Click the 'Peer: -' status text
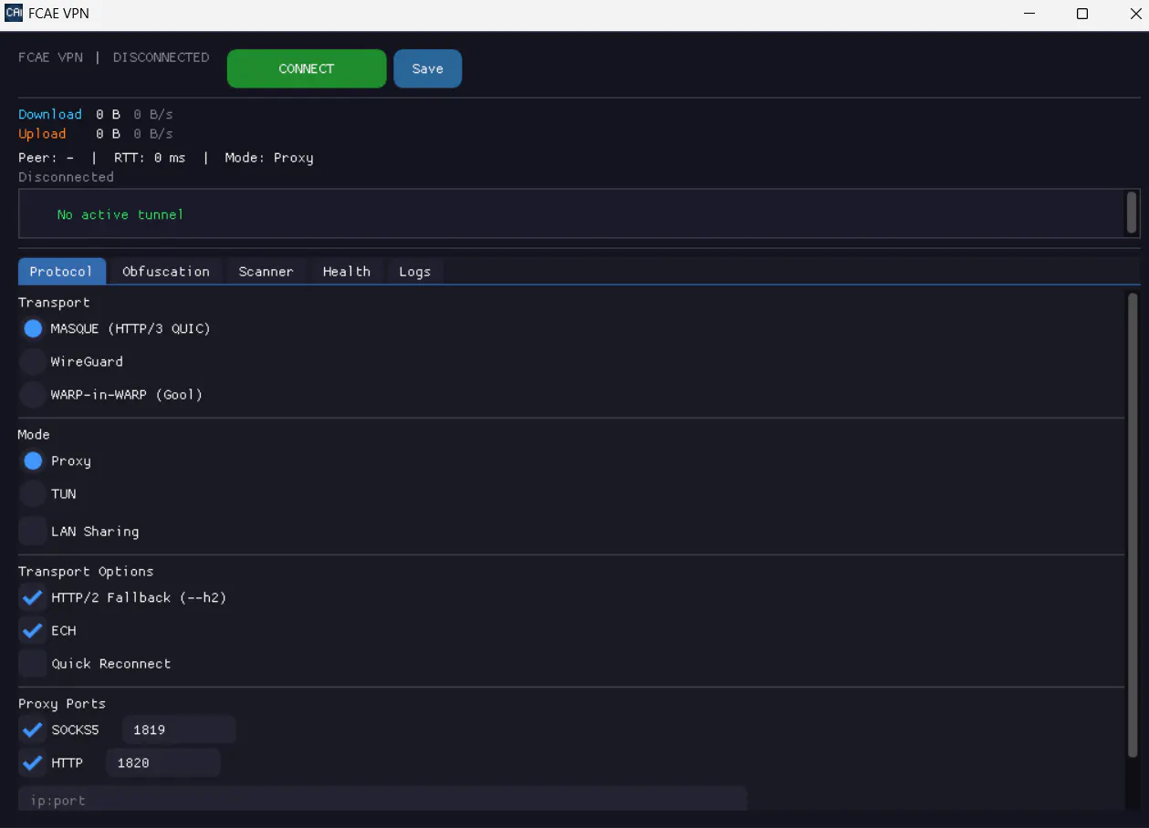 click(x=46, y=158)
